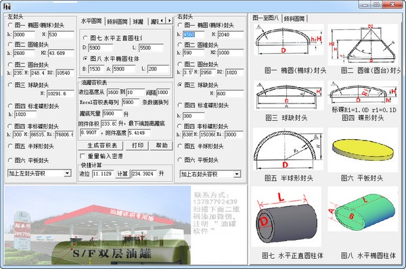The width and height of the screenshot is (406, 269).
Task: Click the app icon in title bar
Action: click(7, 6)
